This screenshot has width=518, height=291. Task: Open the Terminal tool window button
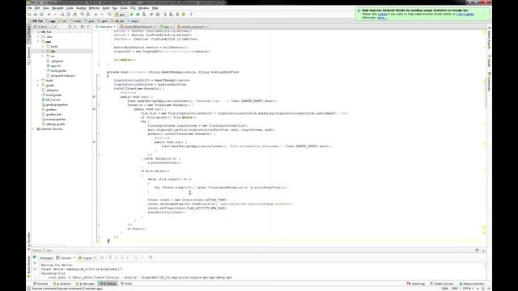click(x=41, y=284)
